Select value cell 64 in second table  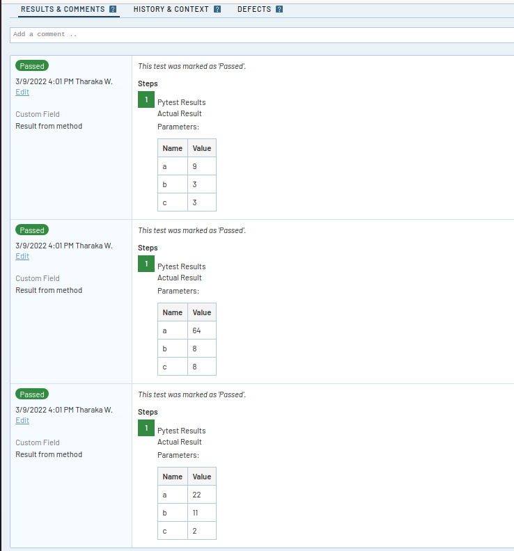(x=201, y=330)
